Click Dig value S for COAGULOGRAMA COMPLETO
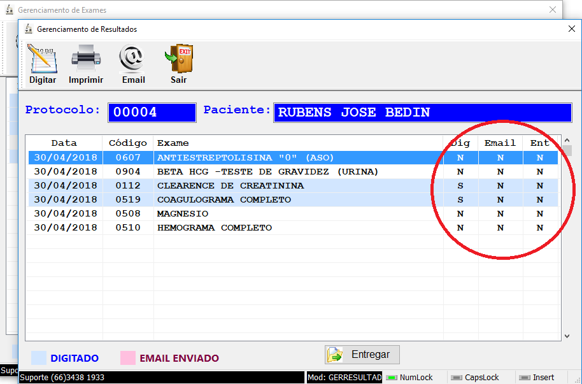582x384 pixels. tap(460, 200)
